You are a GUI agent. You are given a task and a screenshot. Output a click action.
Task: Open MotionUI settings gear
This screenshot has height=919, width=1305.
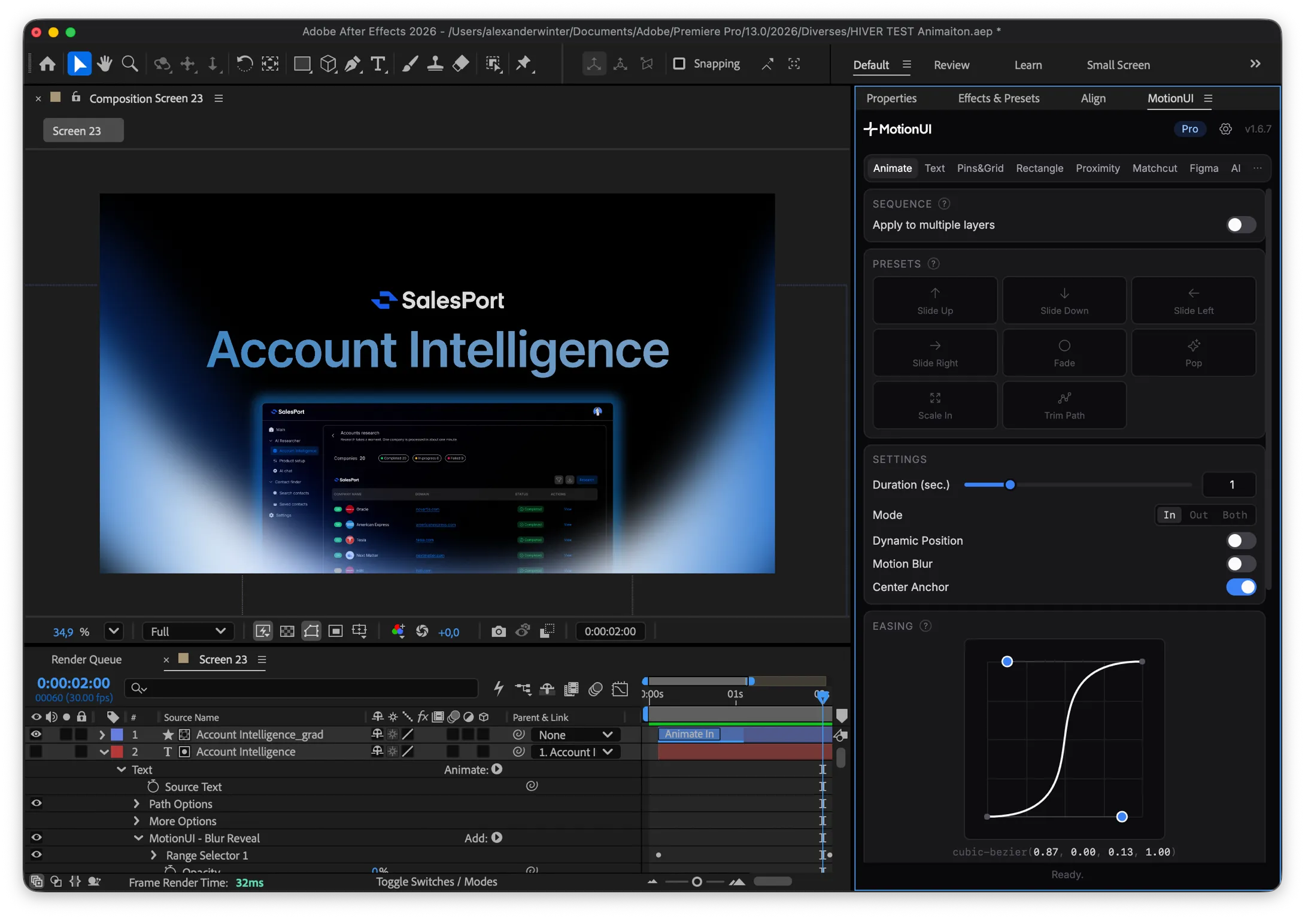coord(1225,129)
